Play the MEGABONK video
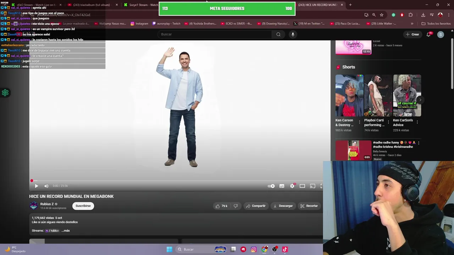The width and height of the screenshot is (454, 255). point(36,186)
